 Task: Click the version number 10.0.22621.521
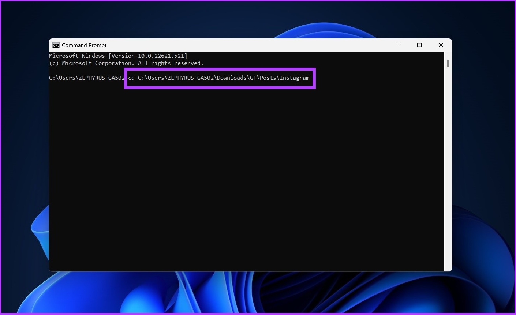[161, 56]
